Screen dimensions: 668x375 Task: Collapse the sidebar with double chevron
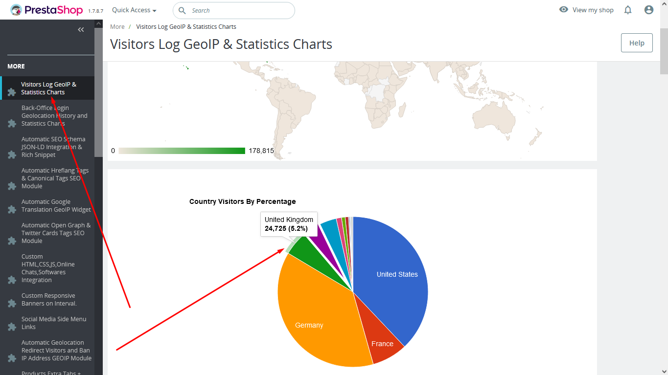tap(81, 30)
